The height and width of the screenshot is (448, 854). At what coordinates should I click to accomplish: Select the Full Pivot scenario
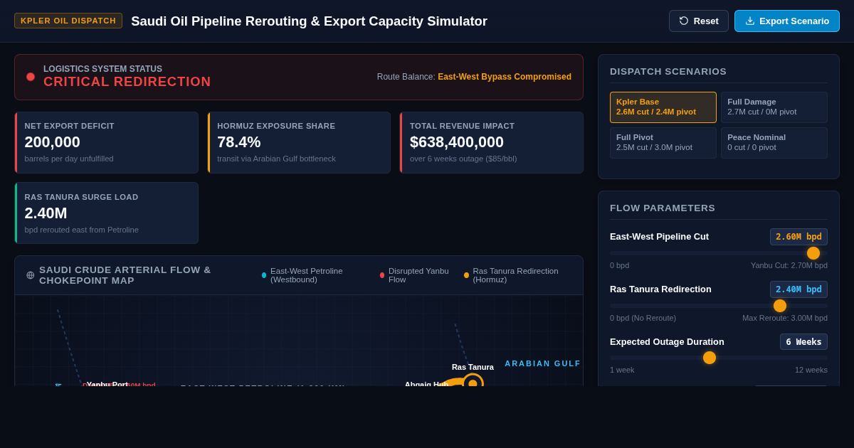(663, 143)
